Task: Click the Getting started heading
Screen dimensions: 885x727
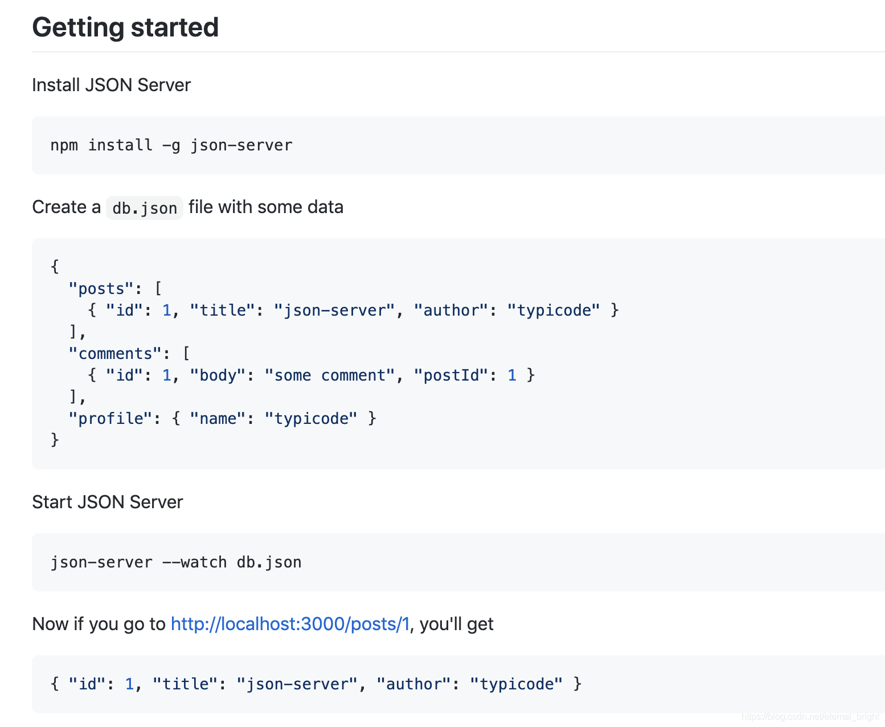Action: (x=125, y=27)
